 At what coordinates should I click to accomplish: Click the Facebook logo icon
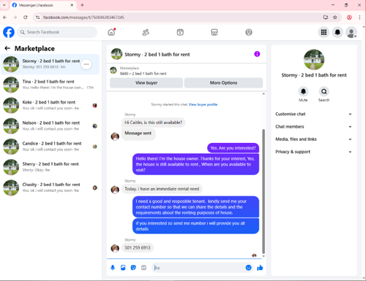pos(9,32)
